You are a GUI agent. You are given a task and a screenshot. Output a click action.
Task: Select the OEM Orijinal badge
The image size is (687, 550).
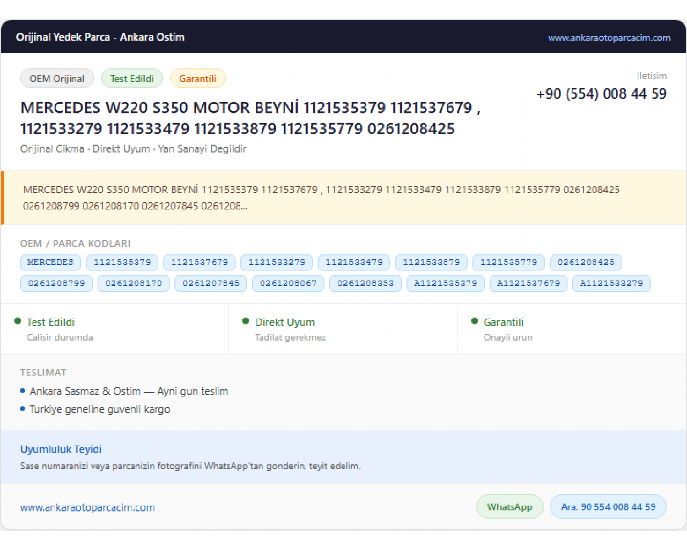57,78
